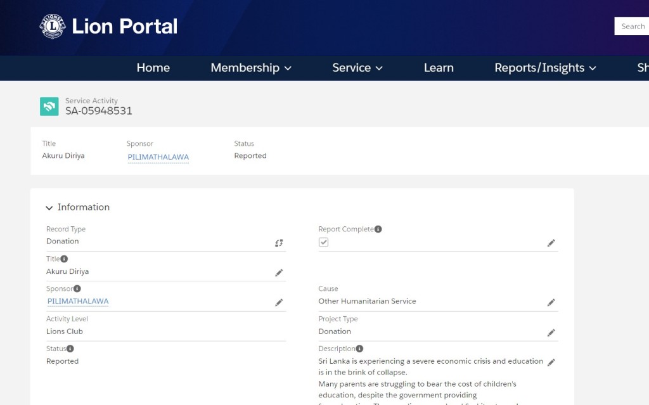
Task: Edit the Description with pencil icon
Action: click(x=551, y=363)
